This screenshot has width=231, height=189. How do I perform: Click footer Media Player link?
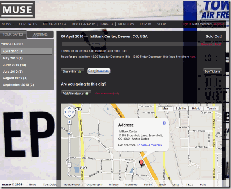pyautogui.click(x=72, y=185)
